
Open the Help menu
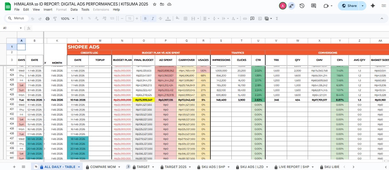click(116, 9)
